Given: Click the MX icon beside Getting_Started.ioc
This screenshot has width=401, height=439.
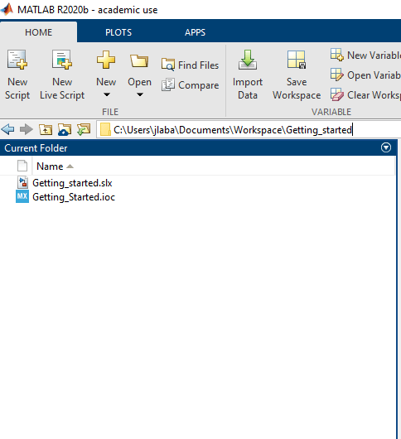Looking at the screenshot, I should (x=22, y=196).
